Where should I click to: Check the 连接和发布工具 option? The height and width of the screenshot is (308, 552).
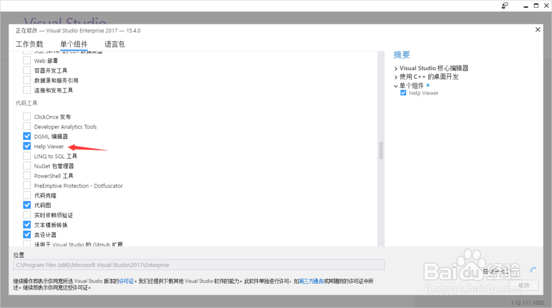pos(27,90)
